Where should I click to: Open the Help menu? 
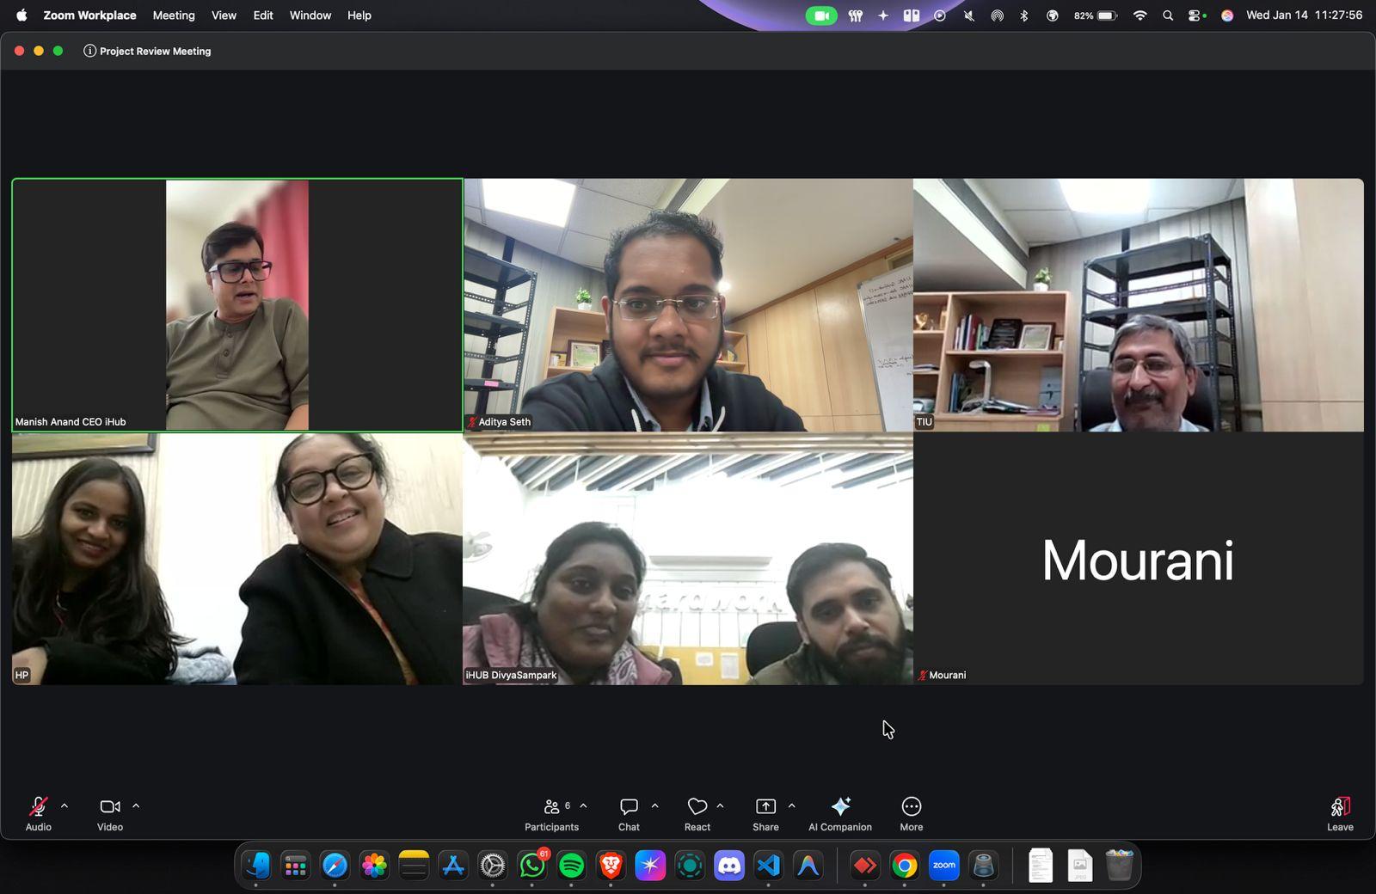359,15
